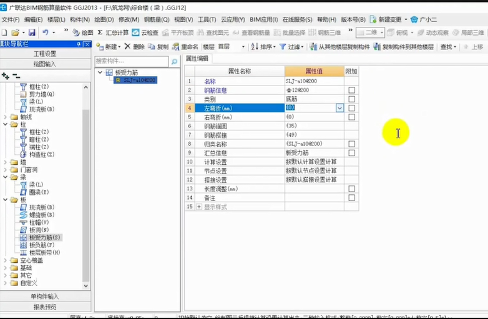Image resolution: width=488 pixels, height=319 pixels.
Task: Open the 工具(T) menu
Action: (207, 20)
